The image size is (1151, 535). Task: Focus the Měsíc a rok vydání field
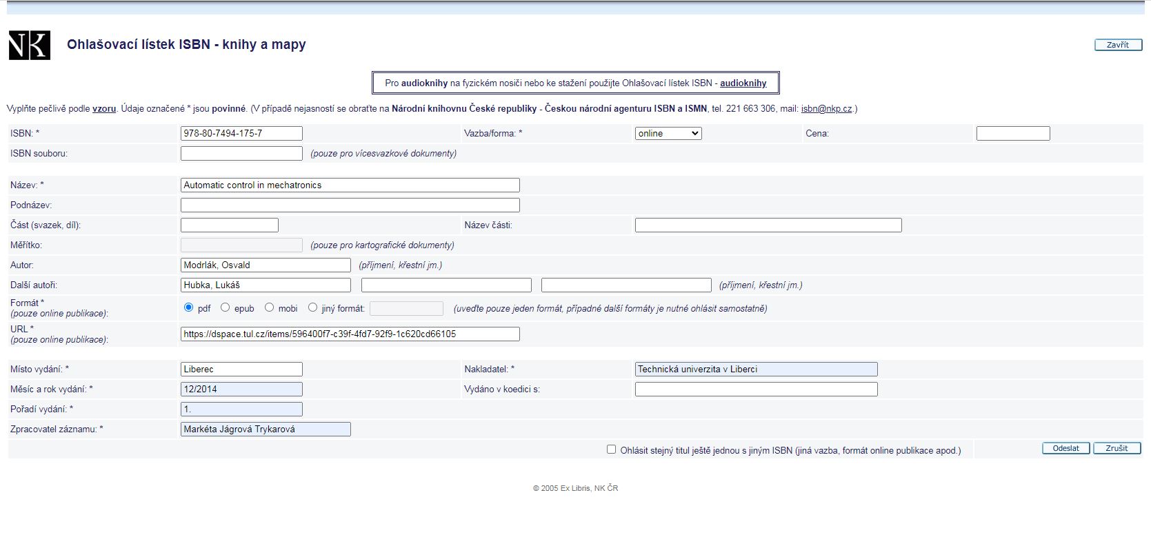[241, 390]
